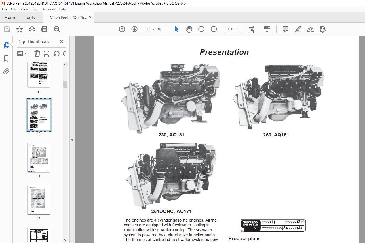This screenshot has height=243, width=365.
Task: Click the page number input field
Action: (147, 29)
